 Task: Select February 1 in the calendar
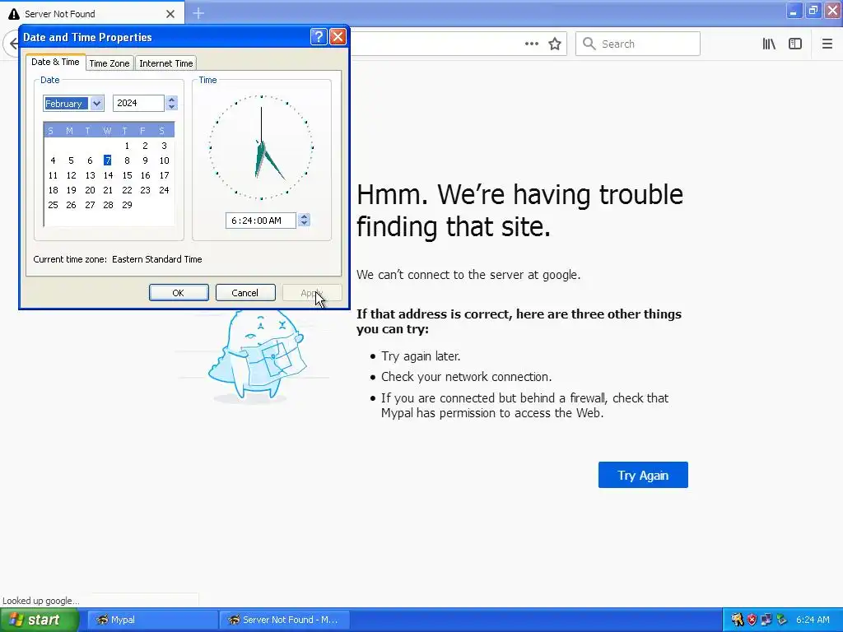tap(127, 146)
